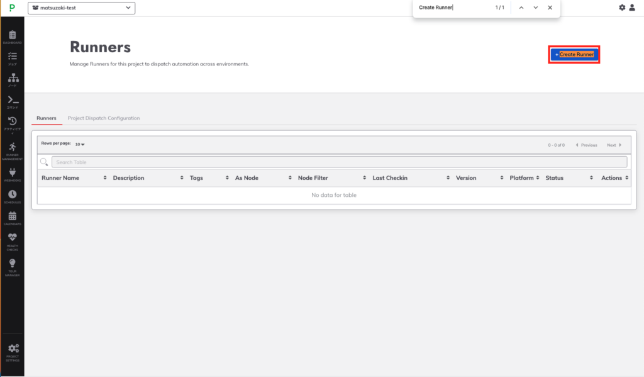View アクティビティ (Activity) from the sidebar

[13, 123]
